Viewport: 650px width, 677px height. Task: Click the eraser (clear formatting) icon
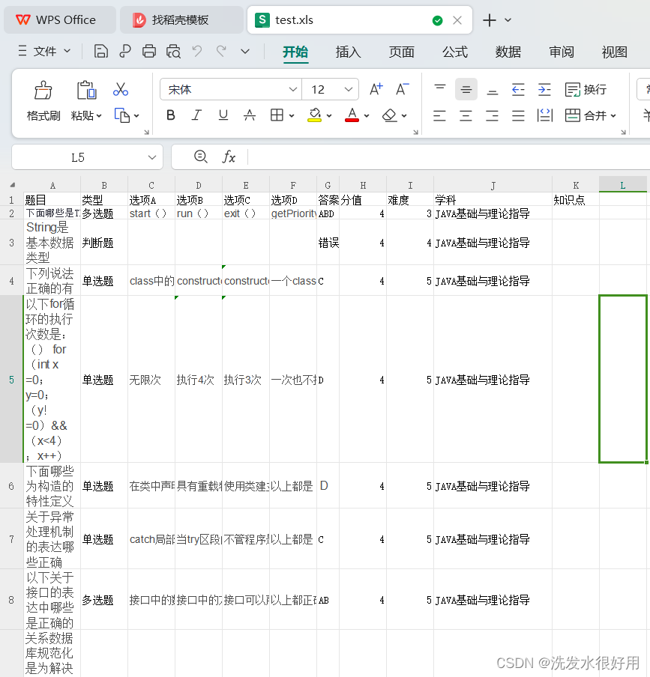pyautogui.click(x=388, y=115)
